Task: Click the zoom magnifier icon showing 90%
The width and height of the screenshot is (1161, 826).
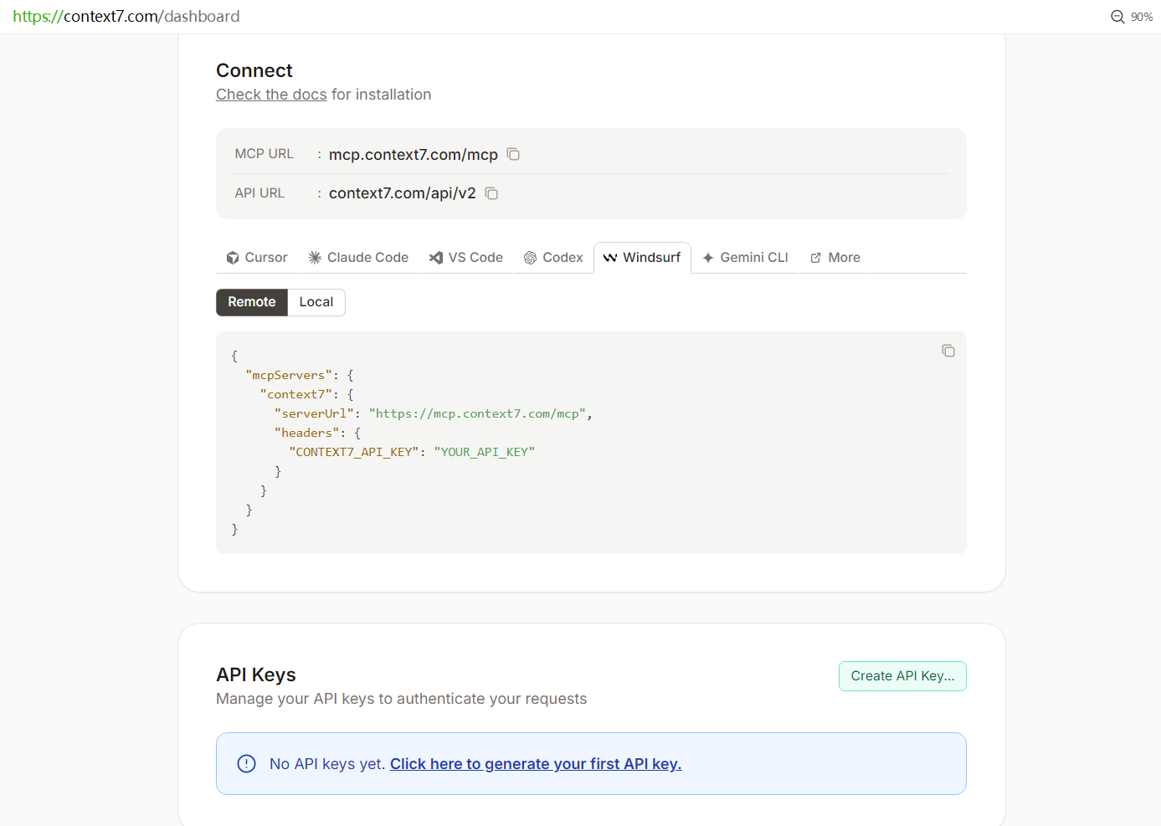Action: pos(1117,17)
